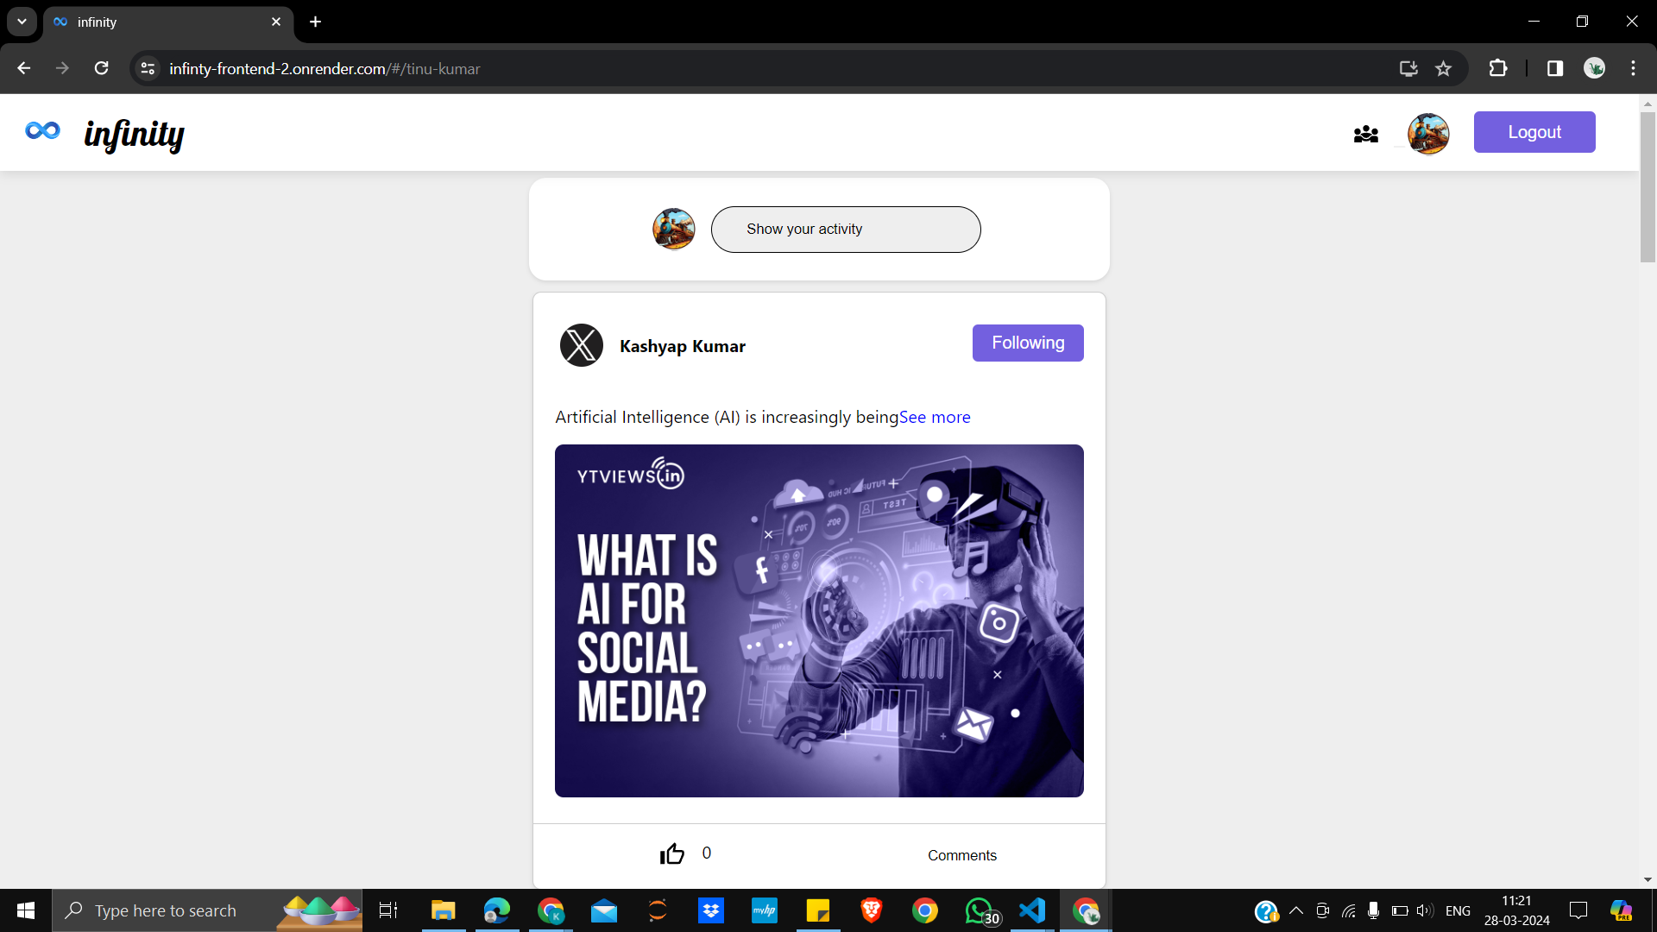This screenshot has width=1657, height=932.
Task: Click the taskbar search box
Action: point(207,910)
